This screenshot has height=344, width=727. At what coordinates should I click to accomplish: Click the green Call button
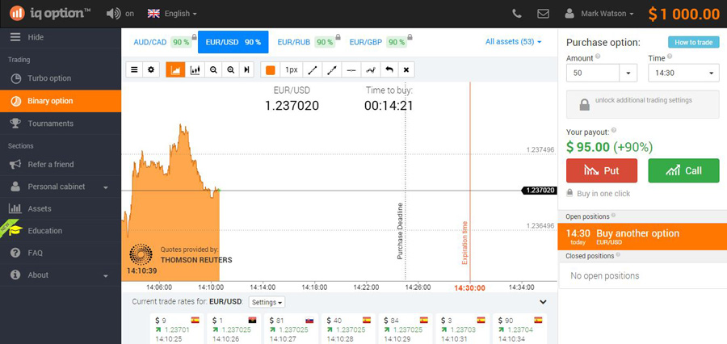click(x=684, y=170)
